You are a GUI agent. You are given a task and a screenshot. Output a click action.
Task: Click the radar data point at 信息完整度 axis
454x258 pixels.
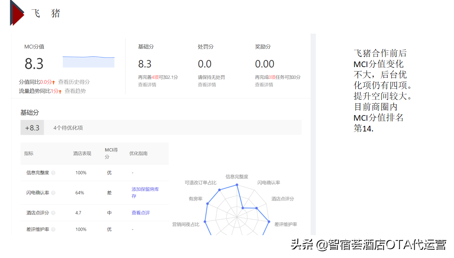click(237, 185)
